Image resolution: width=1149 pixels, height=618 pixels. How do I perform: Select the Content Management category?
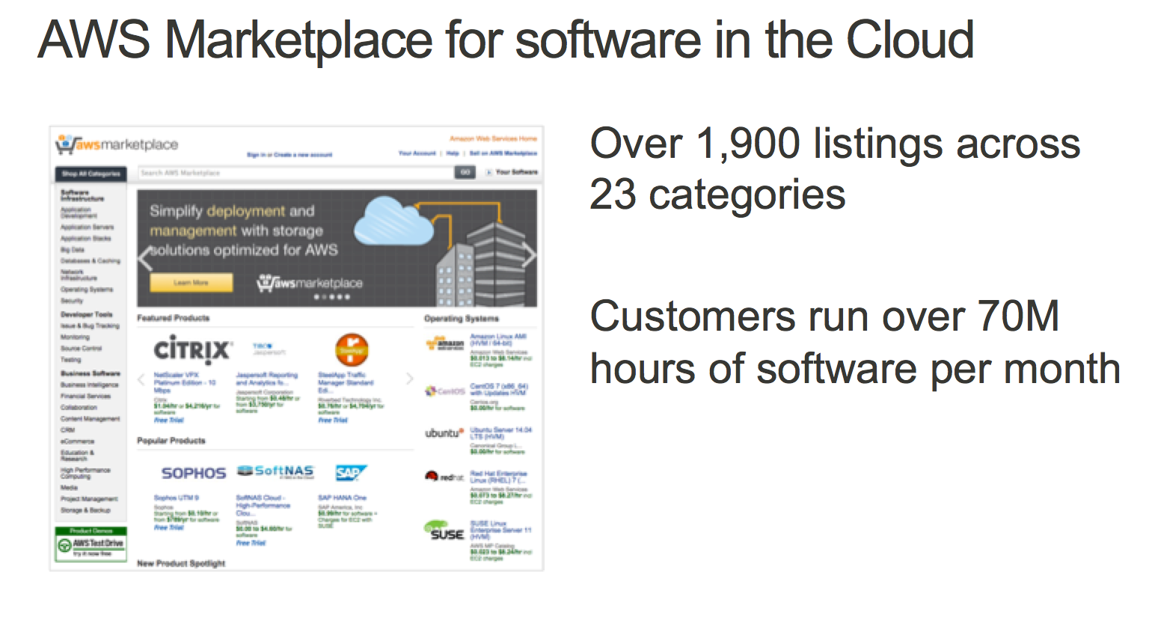[91, 418]
